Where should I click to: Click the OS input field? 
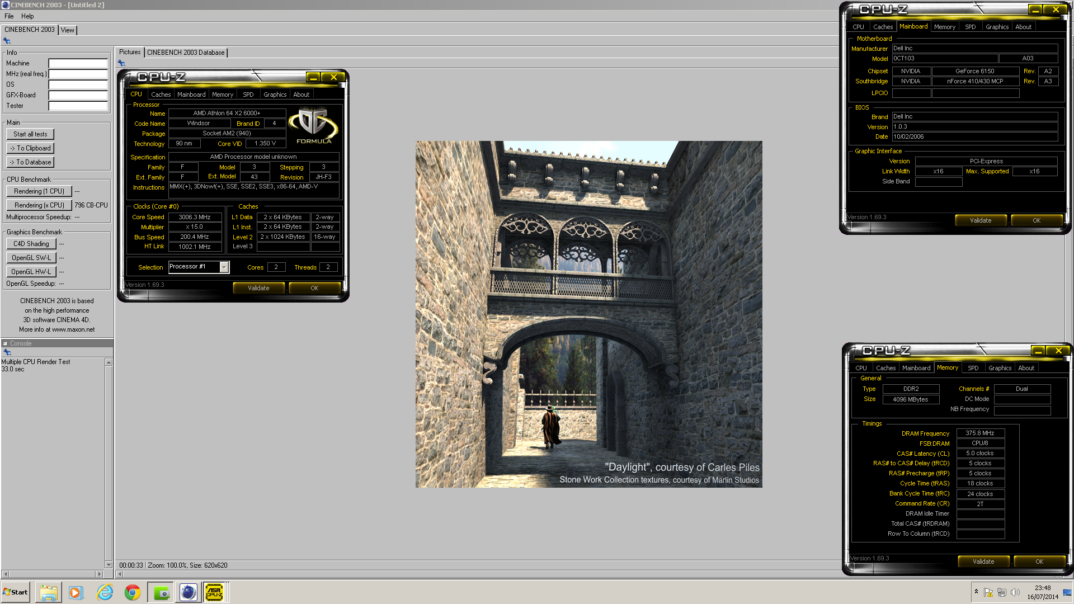(x=78, y=84)
